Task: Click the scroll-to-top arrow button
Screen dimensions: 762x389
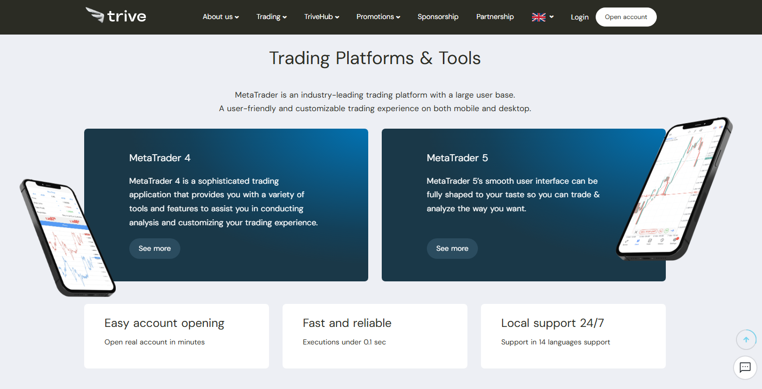Action: coord(746,339)
